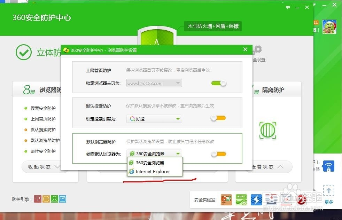Open the picture tool in 安全实验室
This screenshot has height=220, width=342.
point(226,200)
